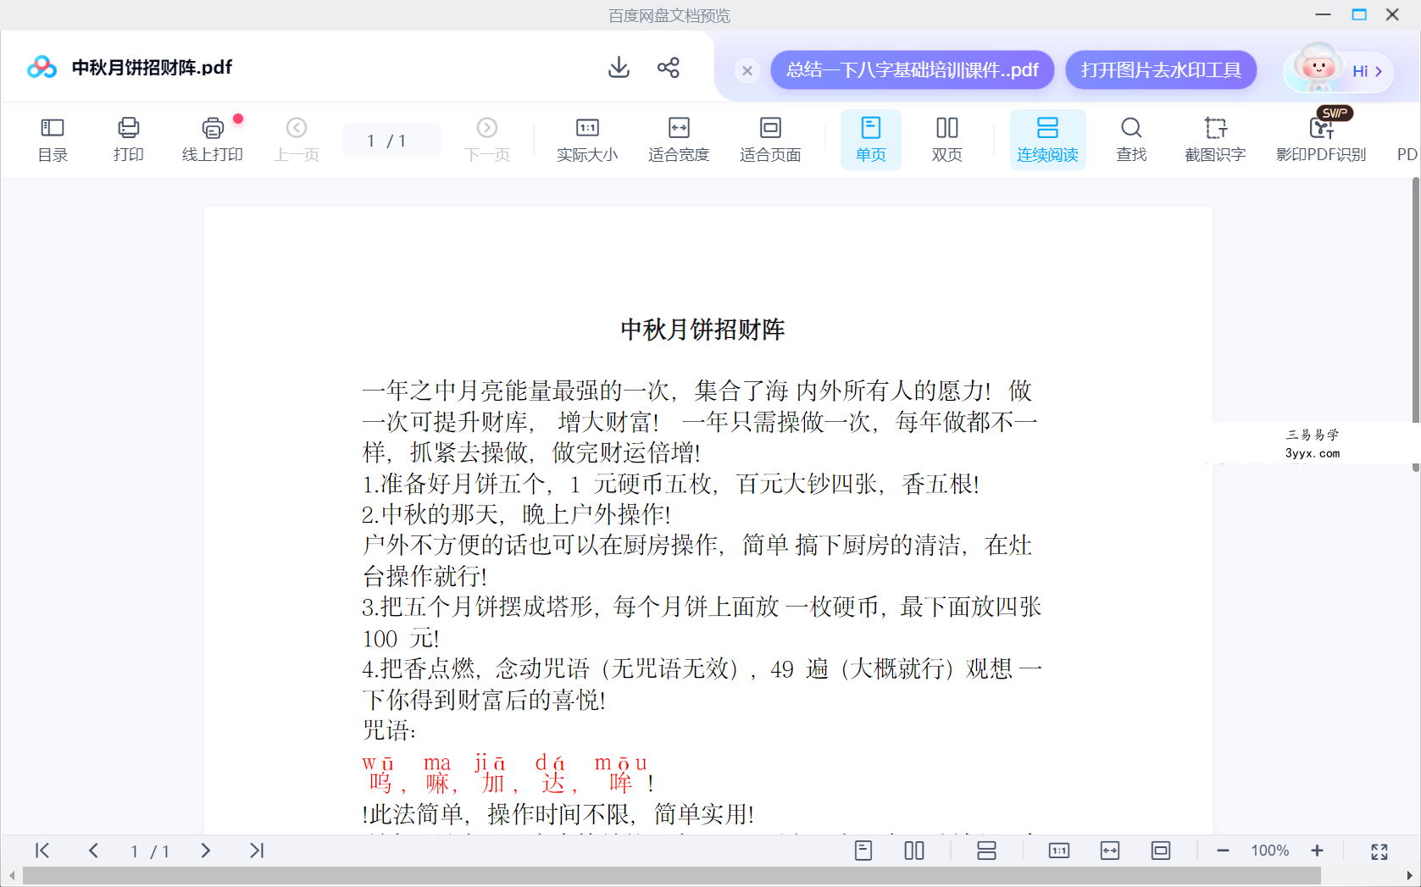Dismiss the suggestion bar with X
Viewport: 1421px width, 887px height.
coord(747,70)
